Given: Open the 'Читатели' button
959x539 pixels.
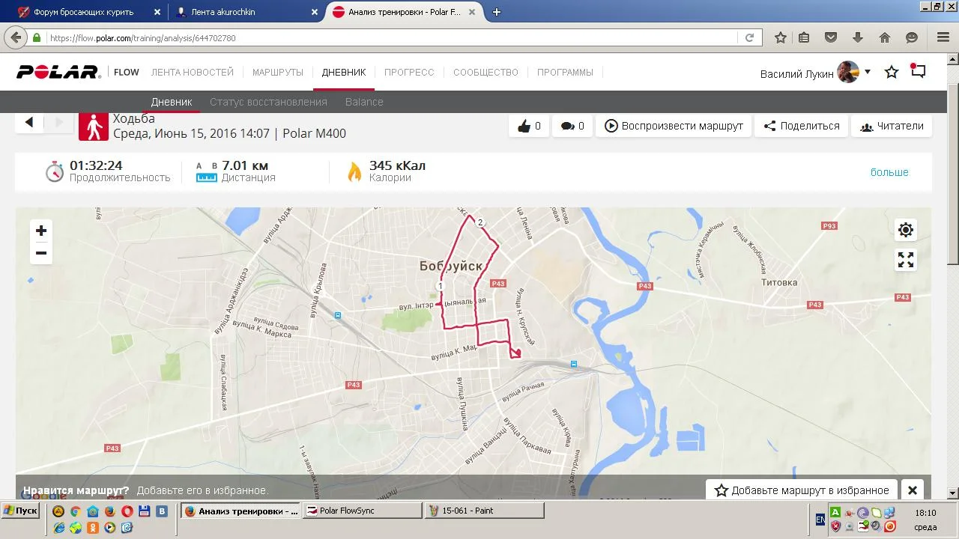Looking at the screenshot, I should (892, 126).
